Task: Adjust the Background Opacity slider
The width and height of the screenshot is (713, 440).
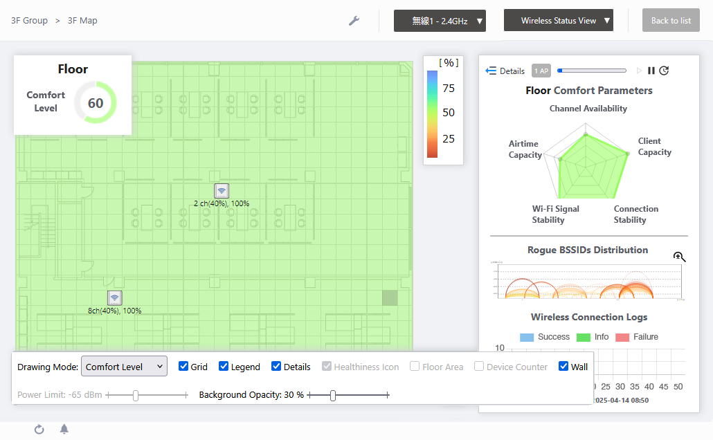Action: (334, 395)
